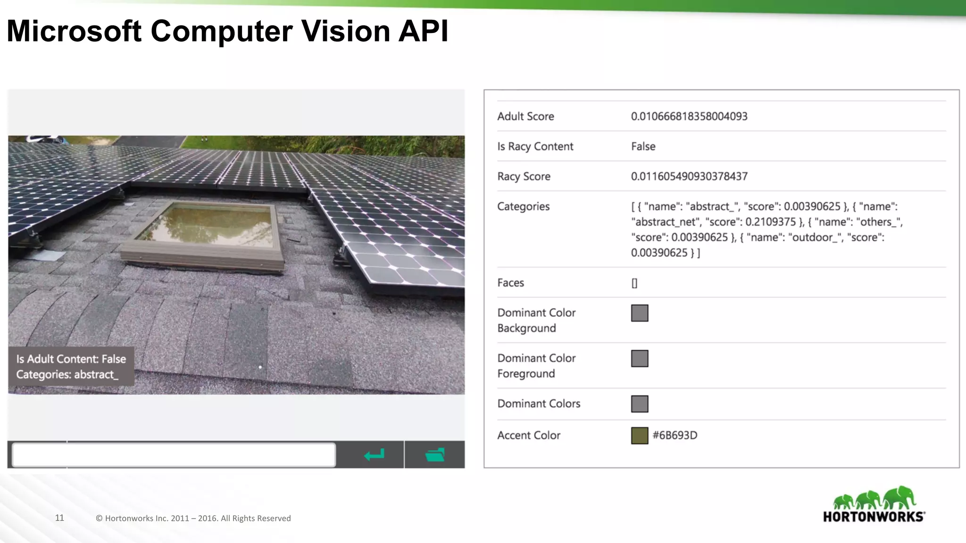Click the Adult Score value 0.010666818358004093
Viewport: 966px width, 543px height.
(689, 116)
